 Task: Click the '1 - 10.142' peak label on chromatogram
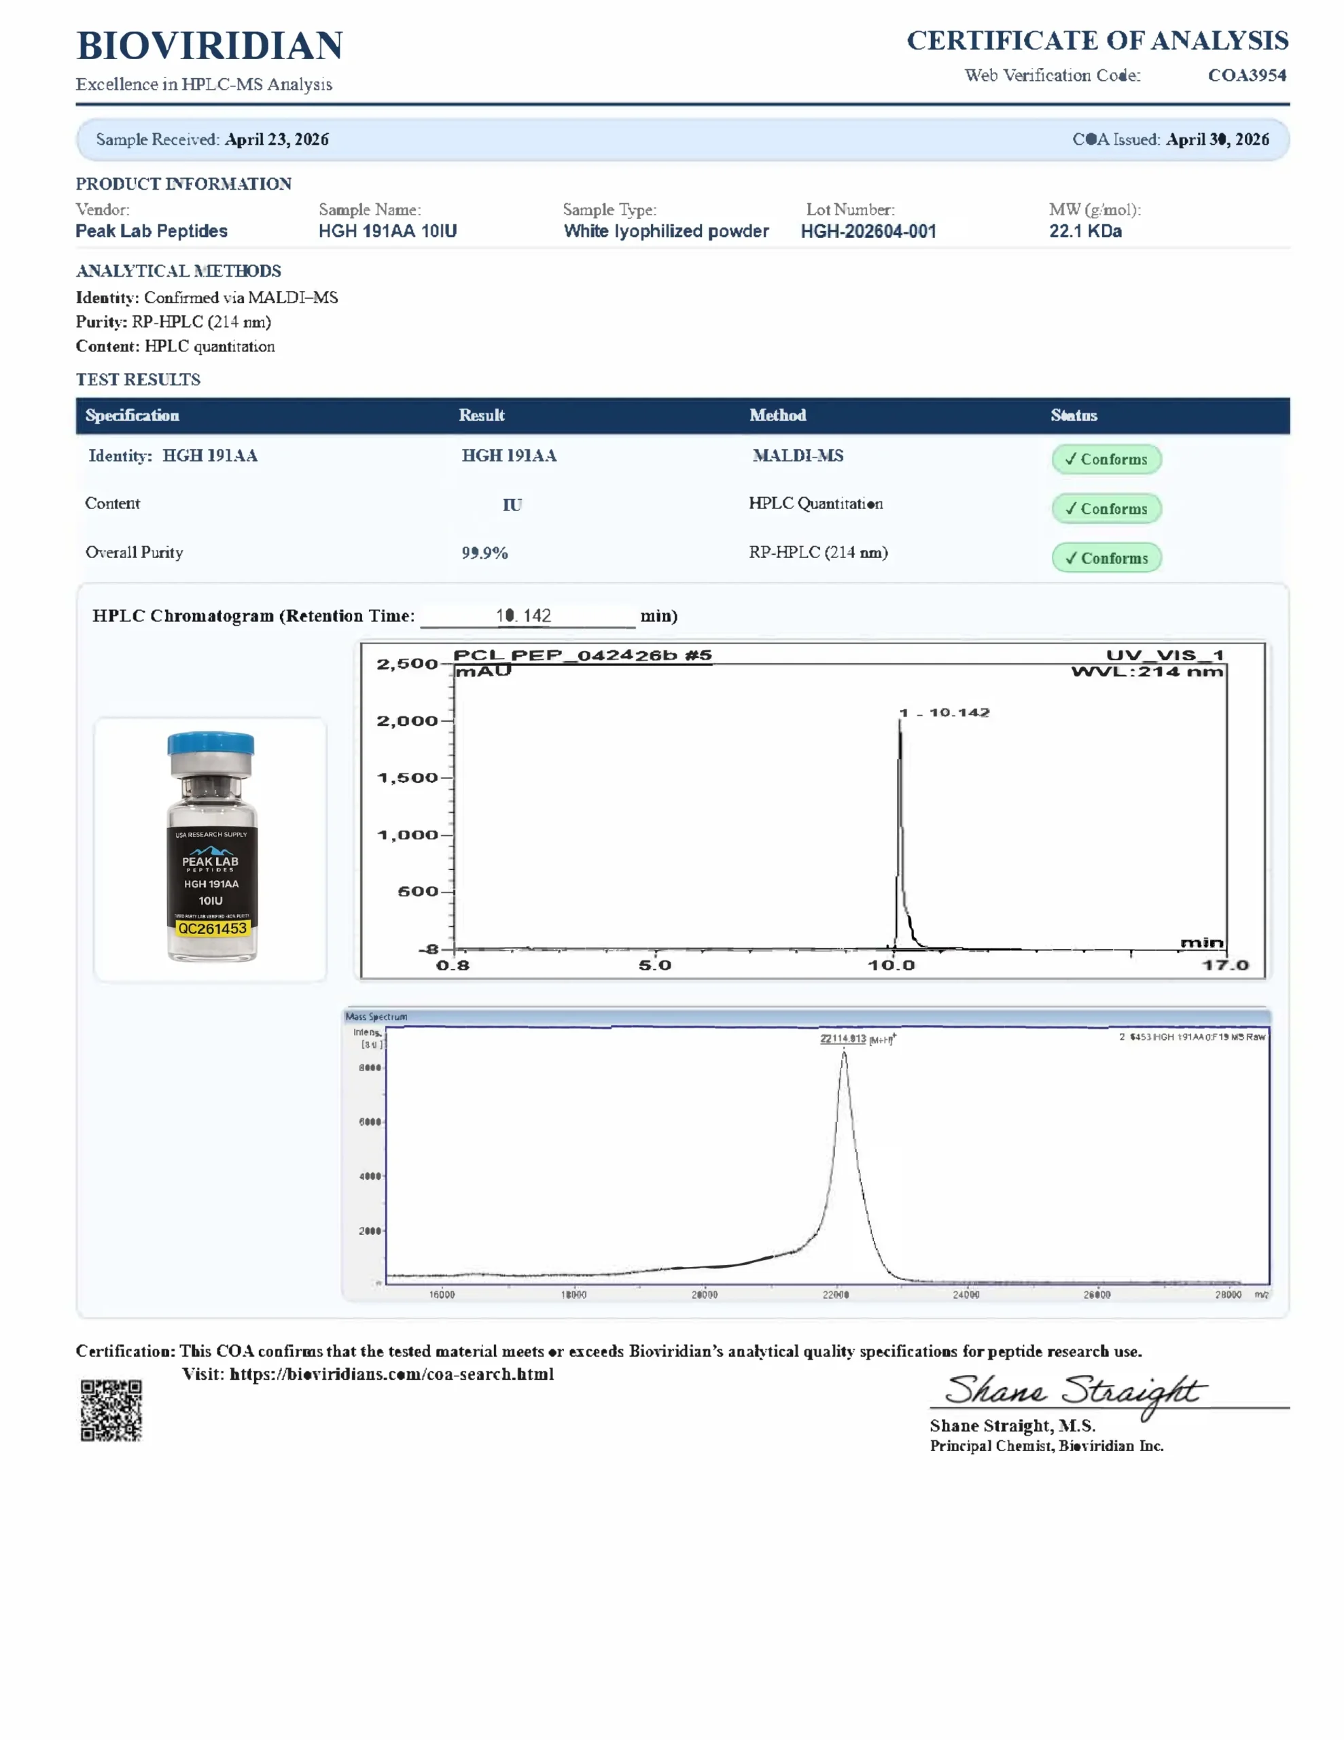944,712
